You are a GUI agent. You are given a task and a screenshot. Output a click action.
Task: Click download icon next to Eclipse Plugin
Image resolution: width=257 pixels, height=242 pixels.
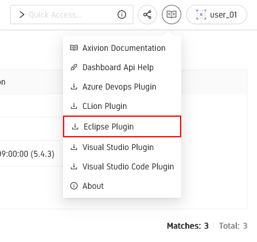pyautogui.click(x=75, y=126)
